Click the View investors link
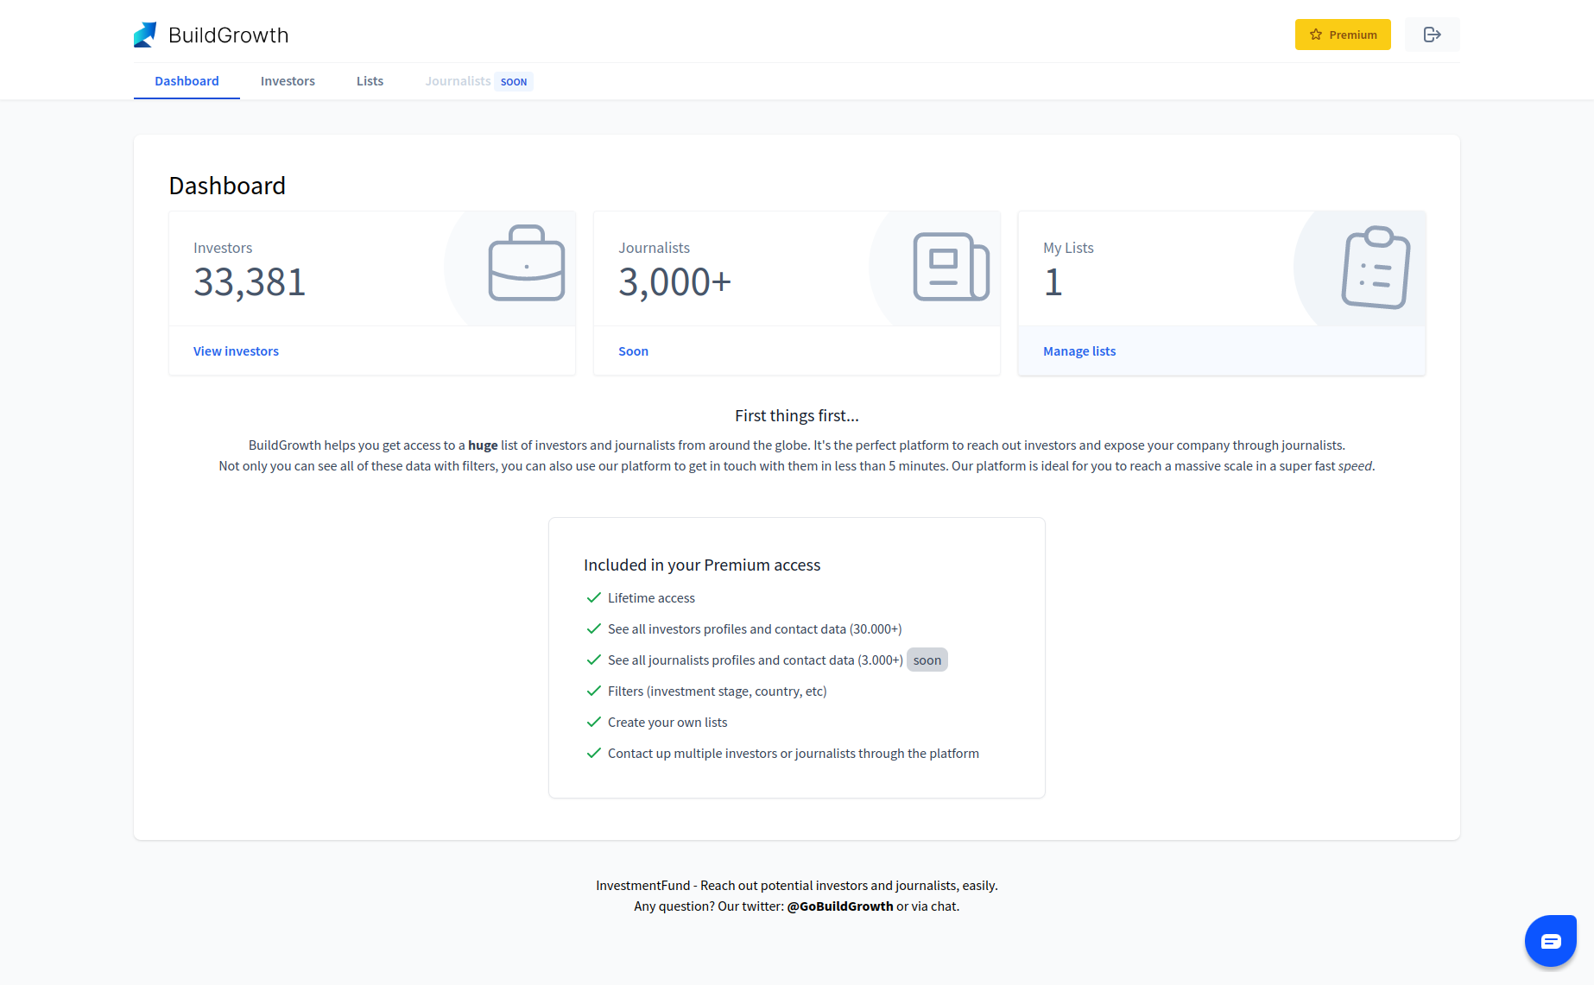Image resolution: width=1594 pixels, height=985 pixels. tap(236, 351)
